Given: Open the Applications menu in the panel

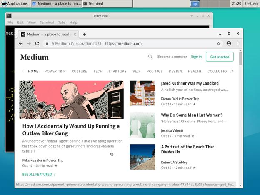Looking at the screenshot, I should click(x=15, y=3).
